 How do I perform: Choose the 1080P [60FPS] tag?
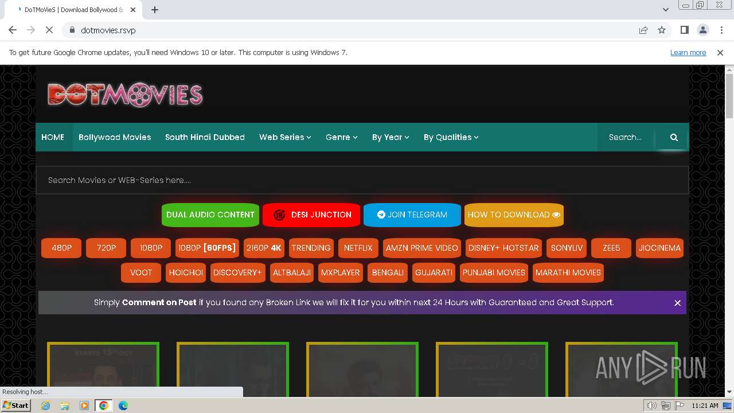tap(207, 248)
